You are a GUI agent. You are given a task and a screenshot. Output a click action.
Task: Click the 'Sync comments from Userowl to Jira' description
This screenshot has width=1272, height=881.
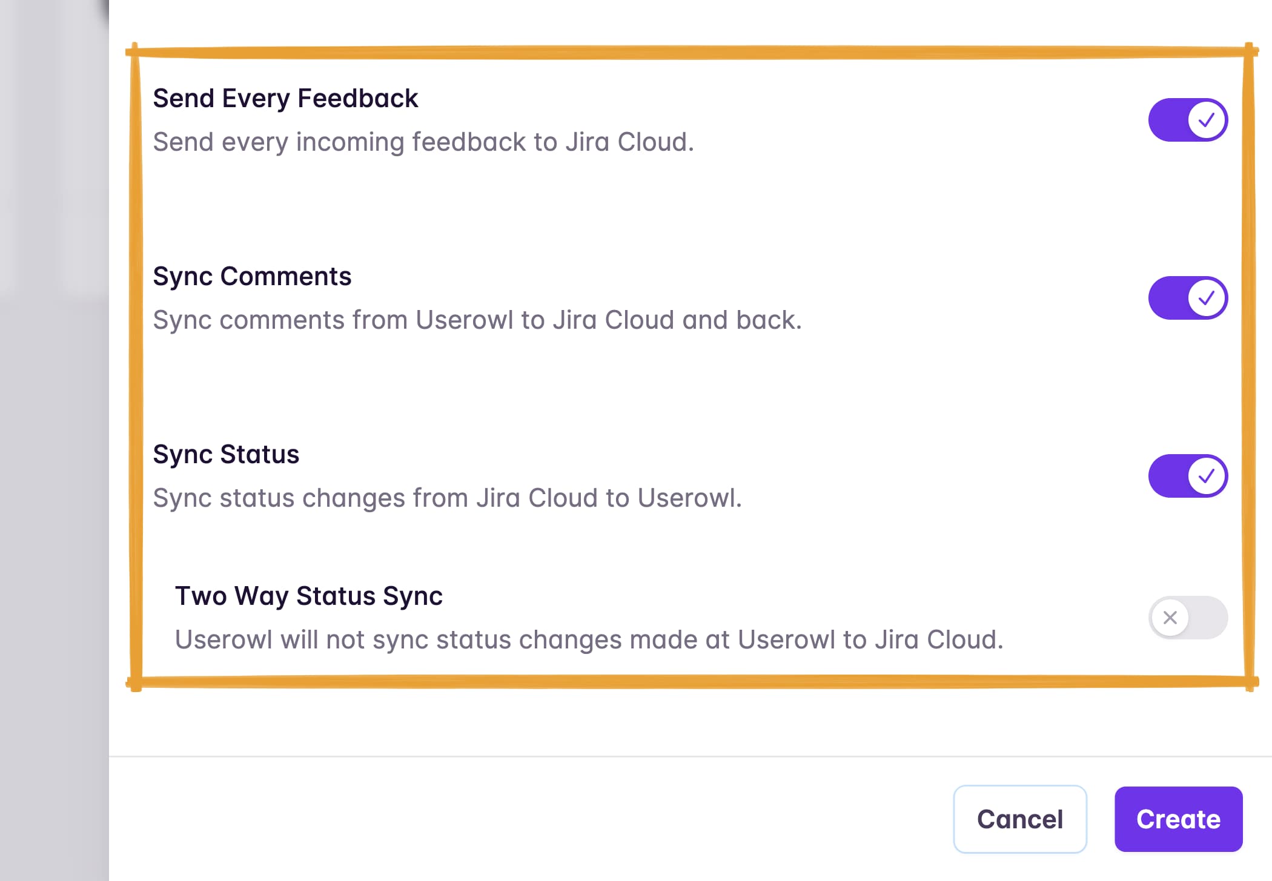(x=477, y=320)
